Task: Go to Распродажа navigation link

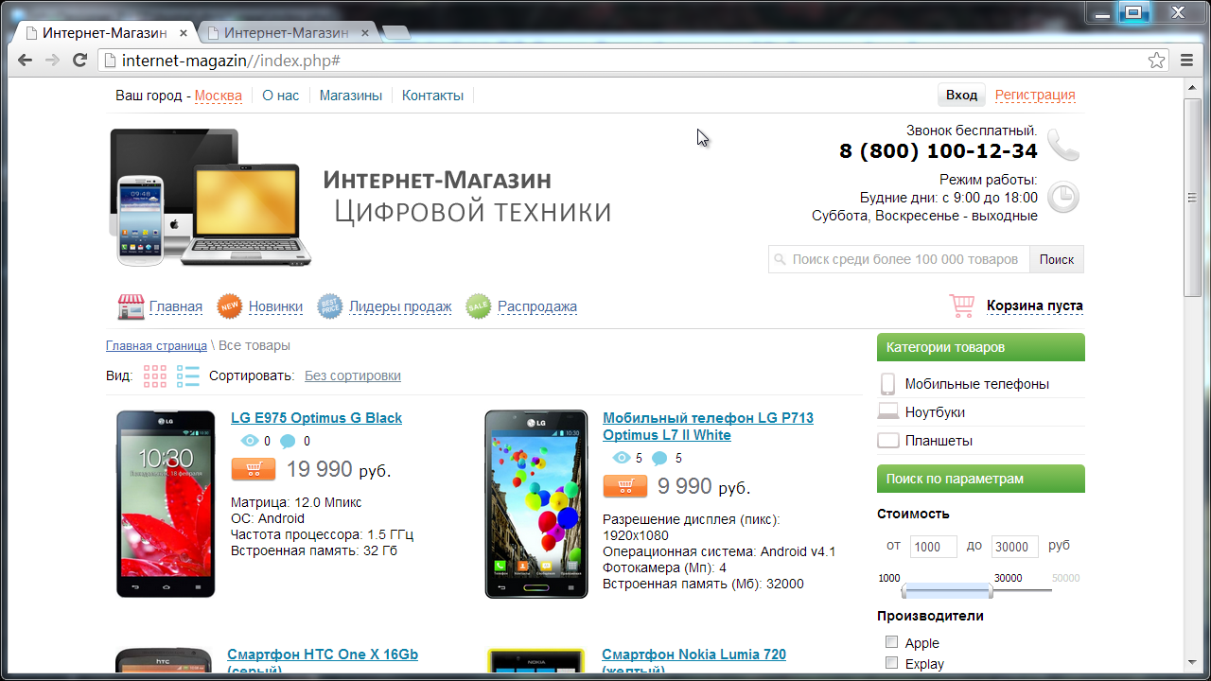Action: pos(537,306)
